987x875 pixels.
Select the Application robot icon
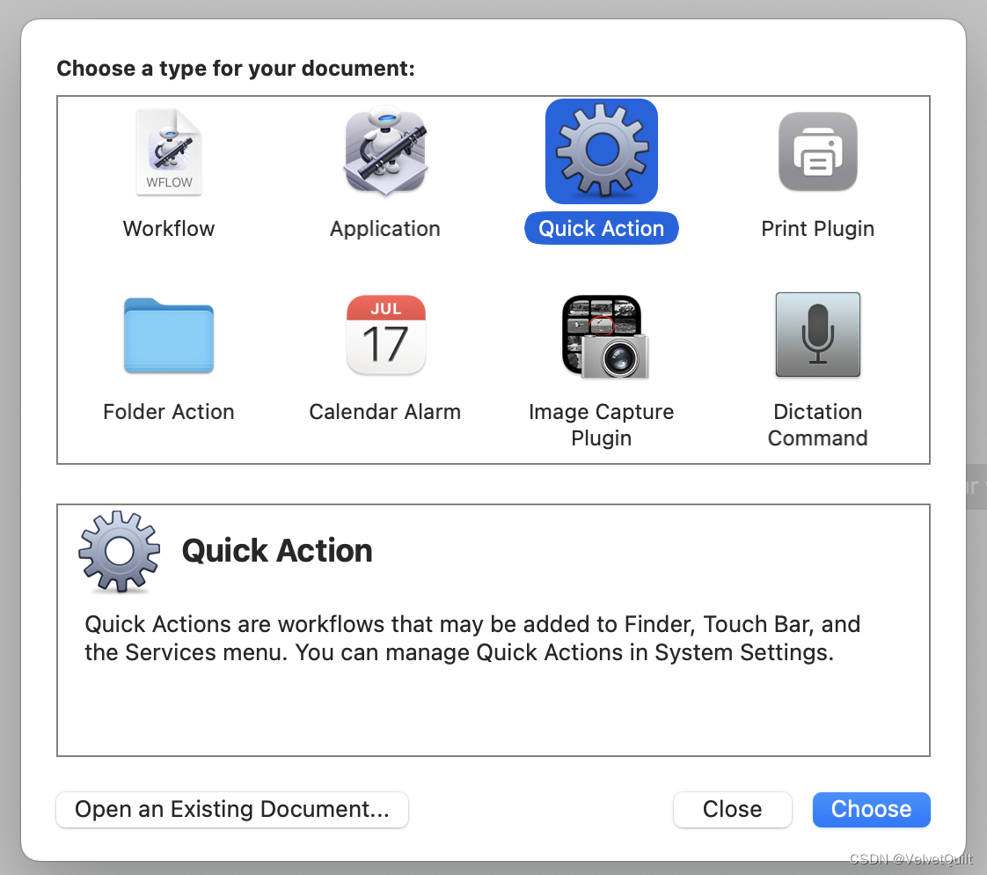coord(385,151)
